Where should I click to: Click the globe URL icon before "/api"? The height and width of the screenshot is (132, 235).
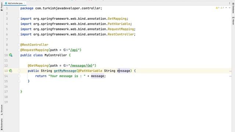[65, 50]
